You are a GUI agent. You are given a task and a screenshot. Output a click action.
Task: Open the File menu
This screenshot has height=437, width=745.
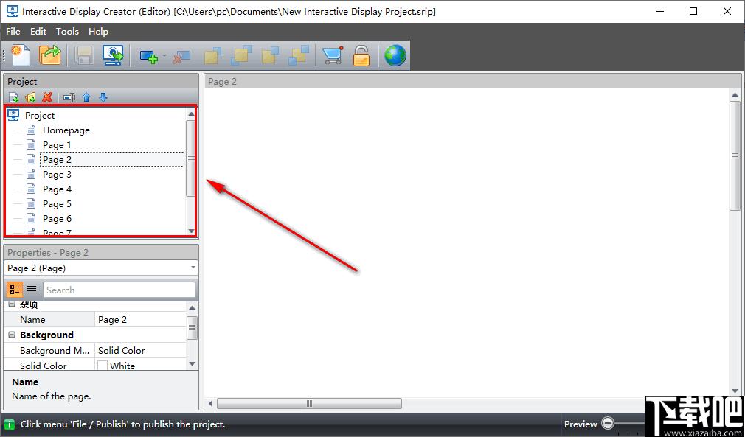[13, 32]
